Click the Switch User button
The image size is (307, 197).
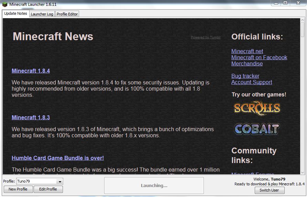pos(270,190)
